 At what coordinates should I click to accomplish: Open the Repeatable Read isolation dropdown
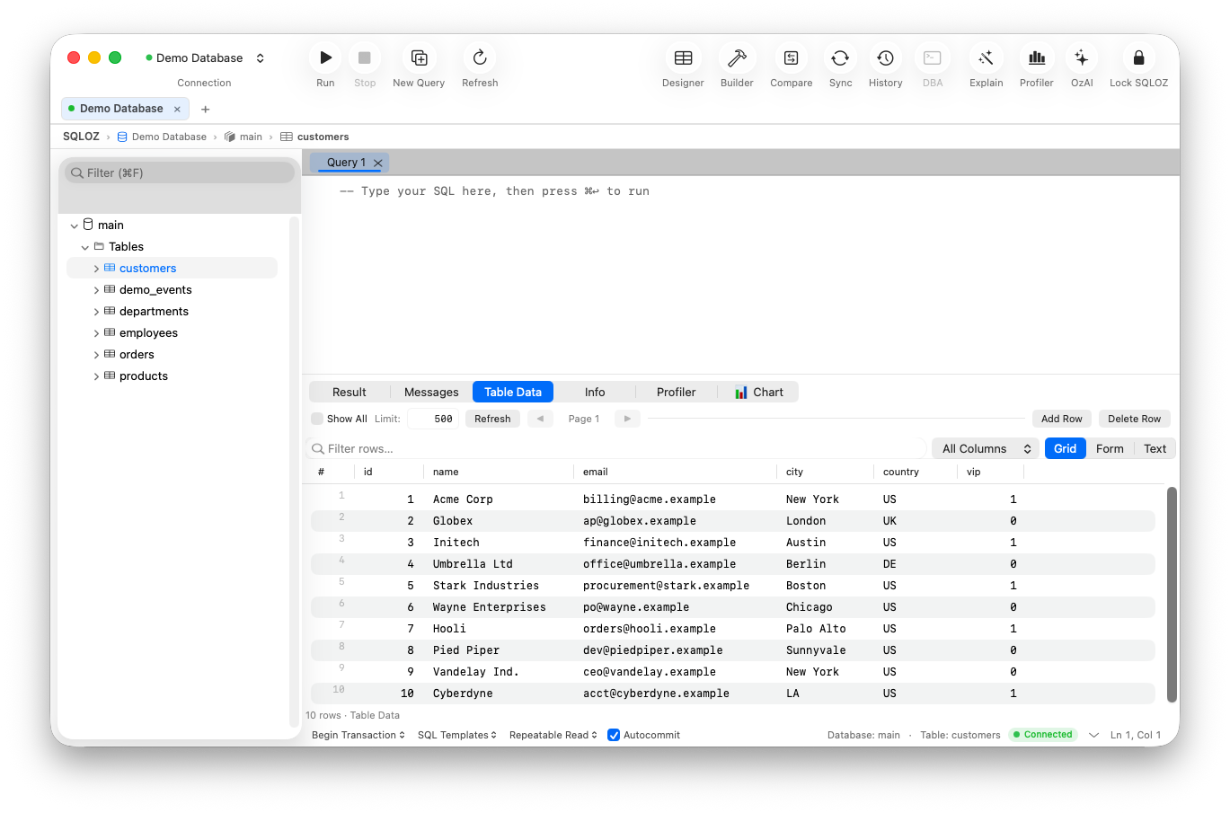tap(553, 735)
